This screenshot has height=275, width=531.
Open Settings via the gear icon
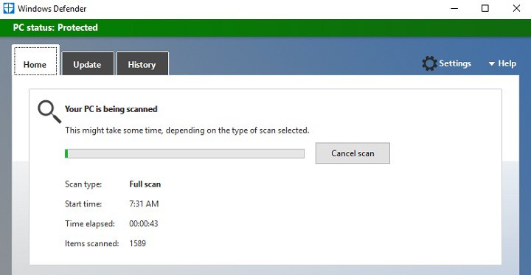429,63
